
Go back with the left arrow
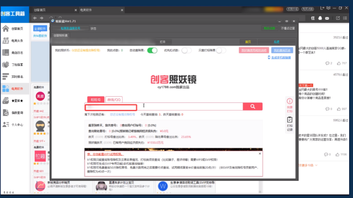point(35,18)
